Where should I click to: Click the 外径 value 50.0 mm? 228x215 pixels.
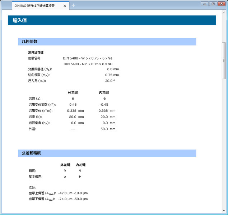tap(108, 129)
